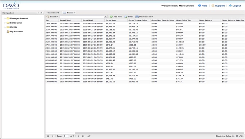Open My Account in navigation tree
This screenshot has height=139, width=245.
16,32
